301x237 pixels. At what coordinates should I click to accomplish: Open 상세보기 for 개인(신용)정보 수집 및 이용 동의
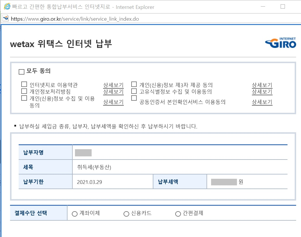(113, 102)
